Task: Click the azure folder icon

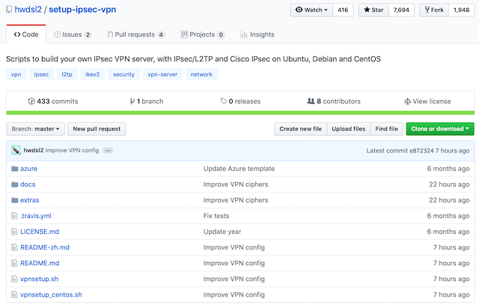Action: [15, 169]
